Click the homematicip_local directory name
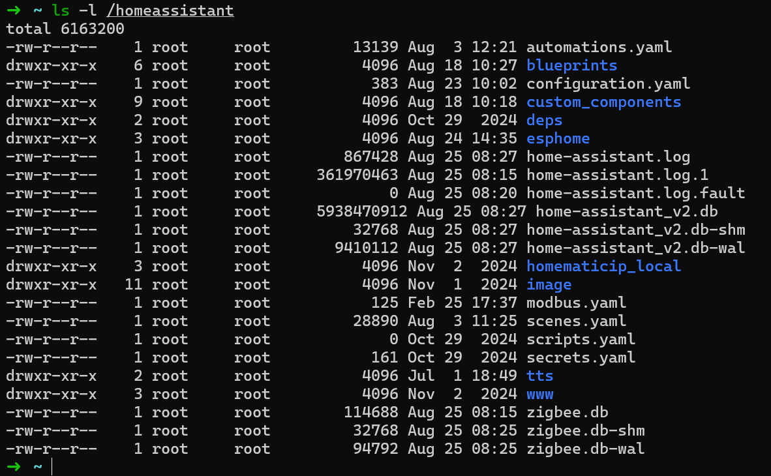Image resolution: width=771 pixels, height=476 pixels. [x=603, y=267]
